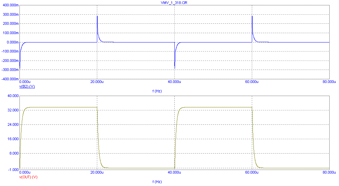Click the 32.000 y-axis label

pyautogui.click(x=13, y=110)
